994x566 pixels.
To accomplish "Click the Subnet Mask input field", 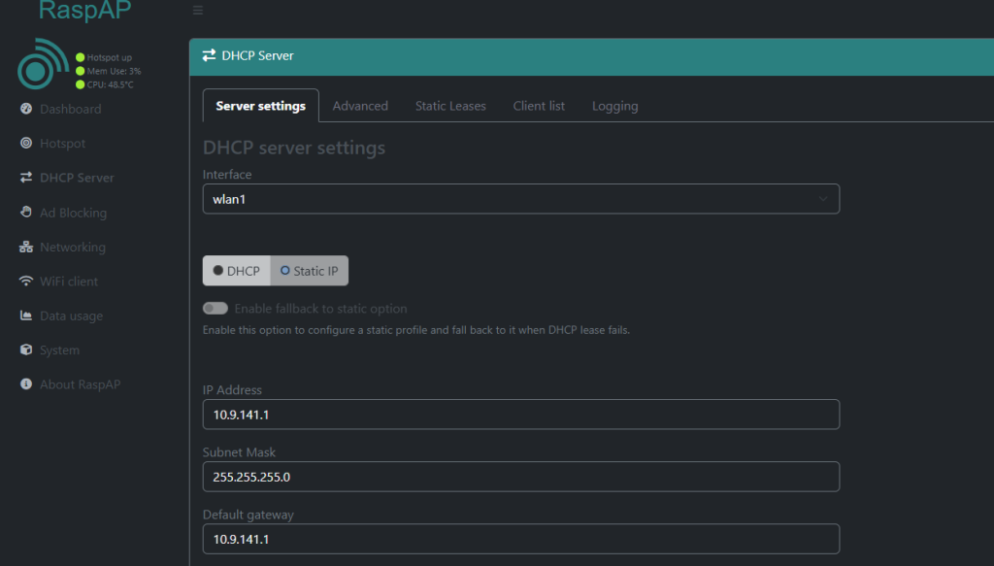I will click(520, 477).
